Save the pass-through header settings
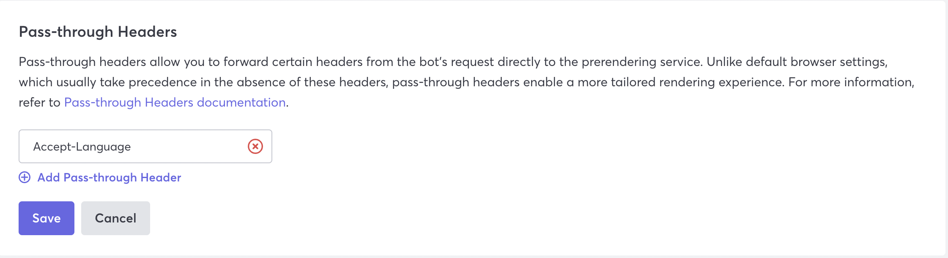The width and height of the screenshot is (948, 258). (x=47, y=218)
